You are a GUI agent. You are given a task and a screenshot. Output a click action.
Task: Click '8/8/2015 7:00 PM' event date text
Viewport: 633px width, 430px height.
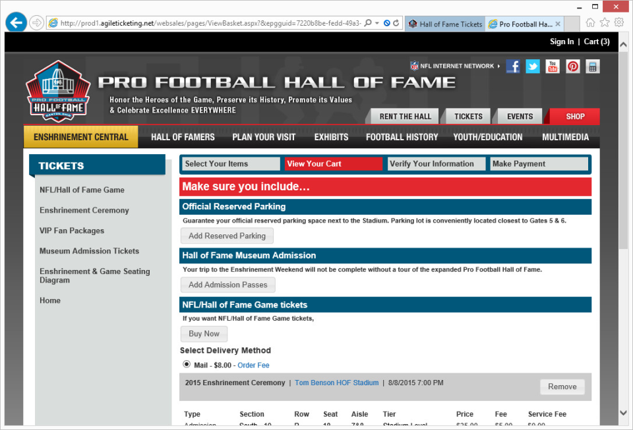click(416, 383)
